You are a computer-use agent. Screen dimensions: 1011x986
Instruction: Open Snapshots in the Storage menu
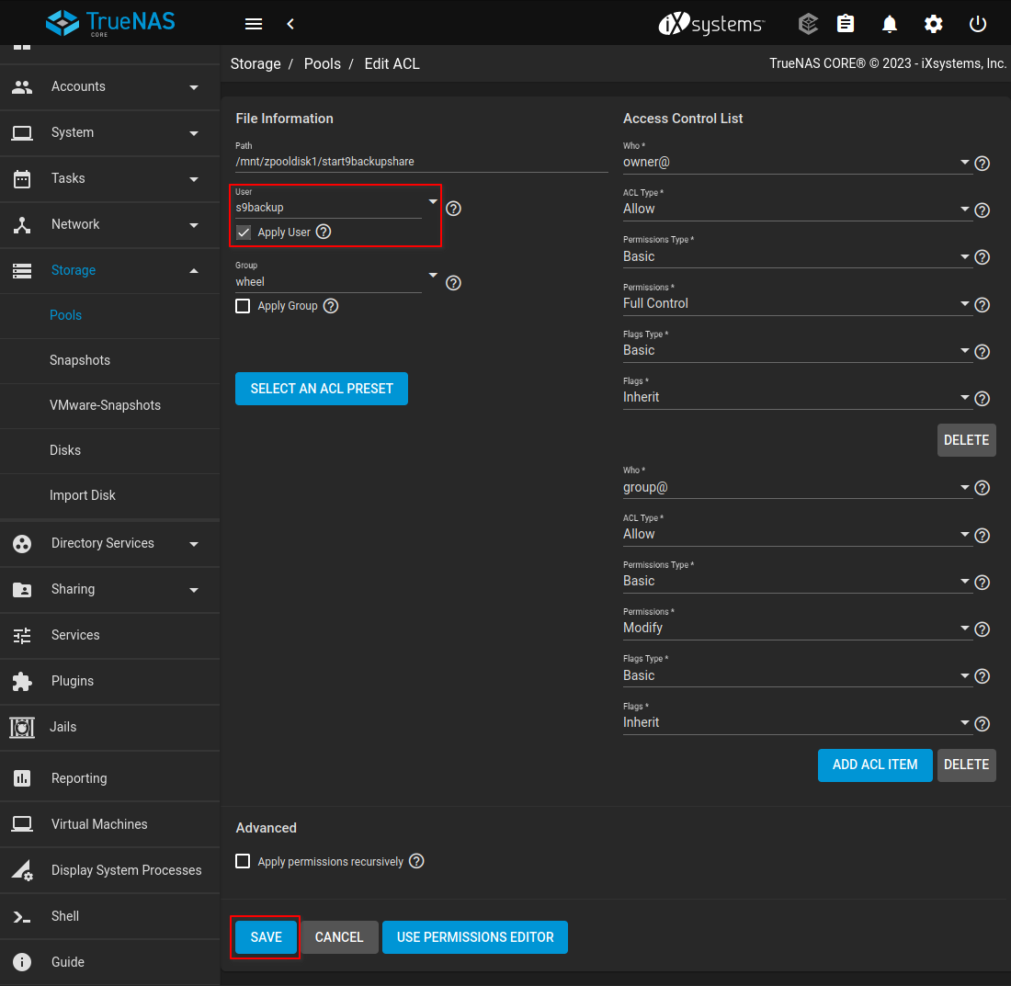pos(80,360)
